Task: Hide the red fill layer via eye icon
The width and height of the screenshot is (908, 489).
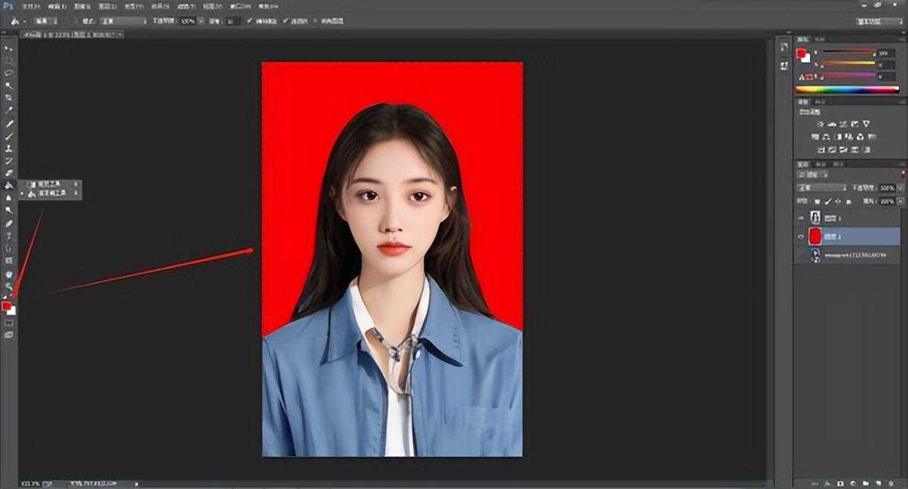Action: 801,237
